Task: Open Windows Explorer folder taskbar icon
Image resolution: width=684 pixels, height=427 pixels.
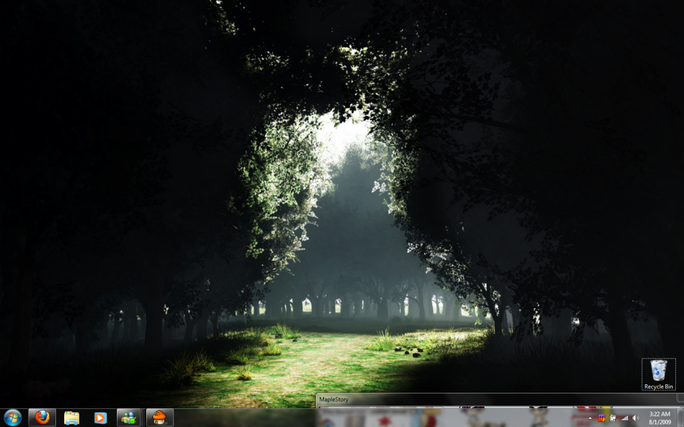Action: 71,418
